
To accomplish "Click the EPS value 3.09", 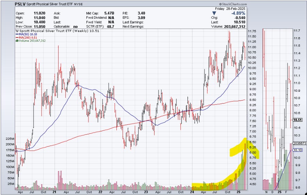I will pyautogui.click(x=141, y=18).
